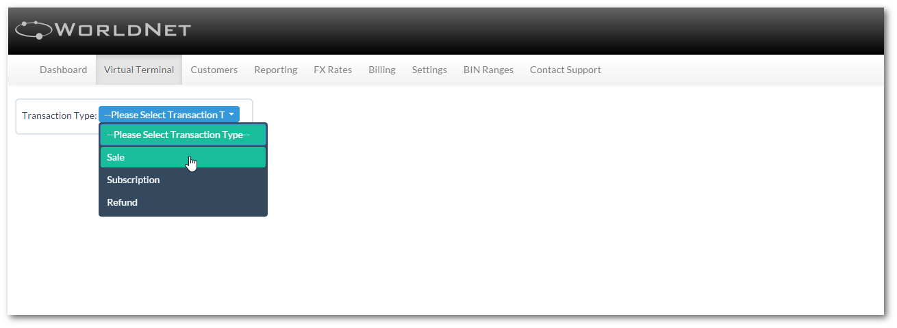The height and width of the screenshot is (328, 897).
Task: Click the WorldNet wordmark in the header
Action: (123, 30)
